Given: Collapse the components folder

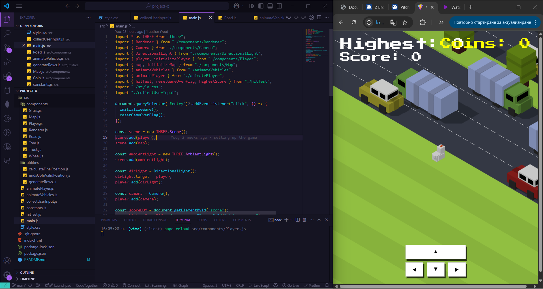Looking at the screenshot, I should point(37,104).
